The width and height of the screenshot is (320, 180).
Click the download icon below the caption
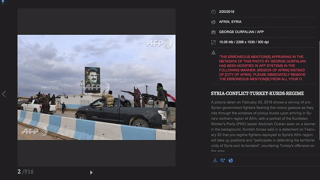(x=215, y=160)
